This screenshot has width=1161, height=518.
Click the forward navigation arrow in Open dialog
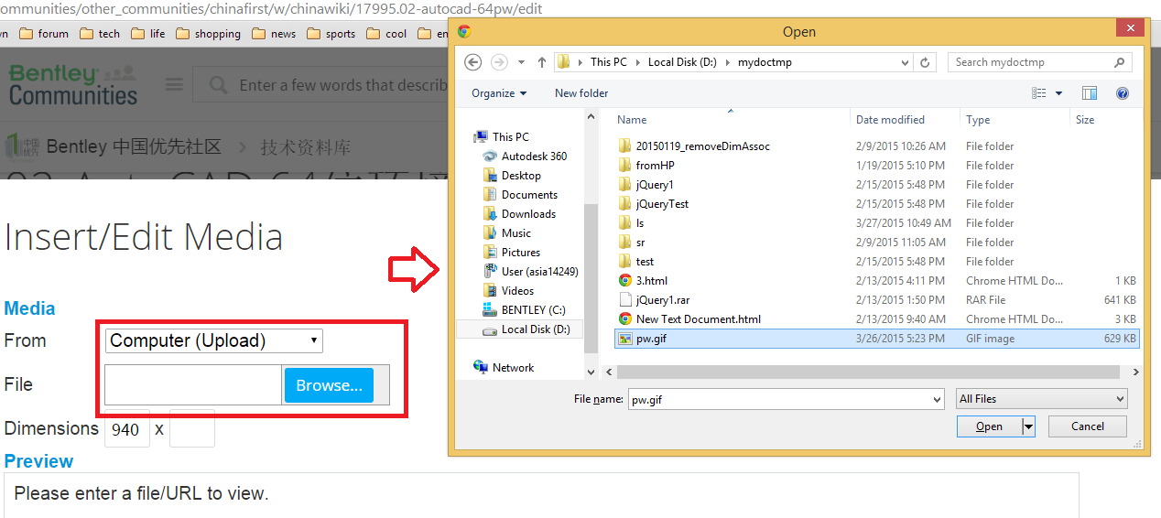[x=499, y=62]
